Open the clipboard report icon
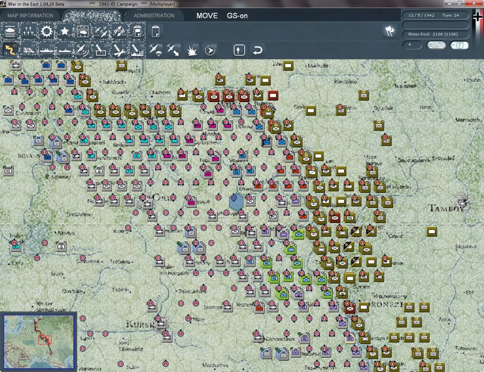 pos(137,32)
